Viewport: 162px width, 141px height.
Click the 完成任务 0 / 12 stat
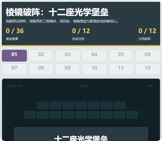(81, 34)
